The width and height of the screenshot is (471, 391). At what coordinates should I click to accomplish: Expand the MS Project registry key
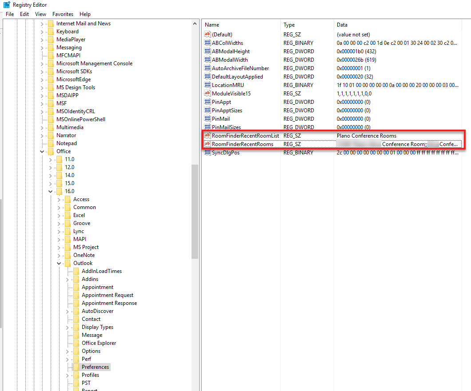pyautogui.click(x=59, y=248)
